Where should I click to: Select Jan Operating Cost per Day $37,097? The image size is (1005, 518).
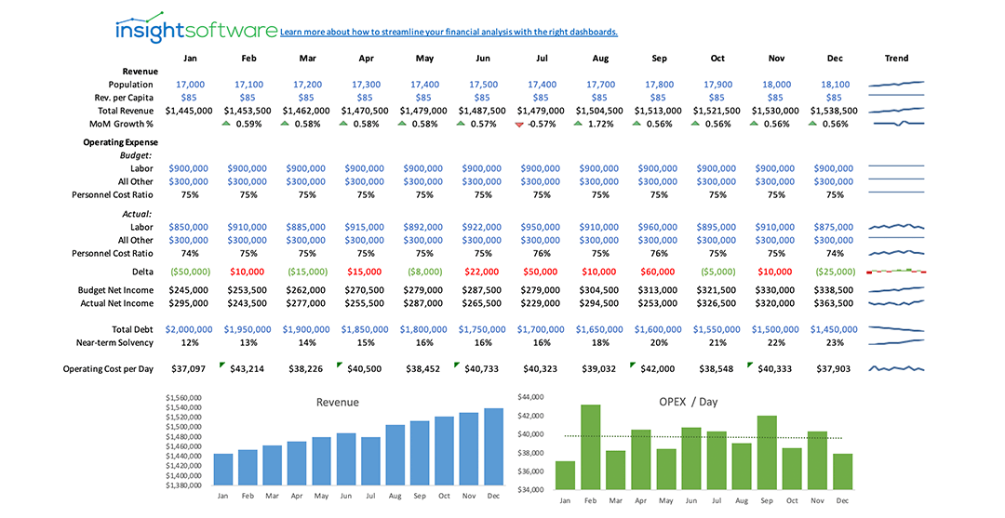click(188, 369)
